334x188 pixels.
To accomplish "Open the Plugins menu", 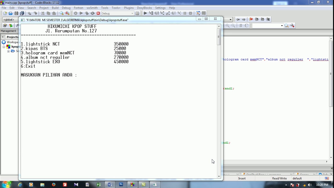I will coord(129,8).
